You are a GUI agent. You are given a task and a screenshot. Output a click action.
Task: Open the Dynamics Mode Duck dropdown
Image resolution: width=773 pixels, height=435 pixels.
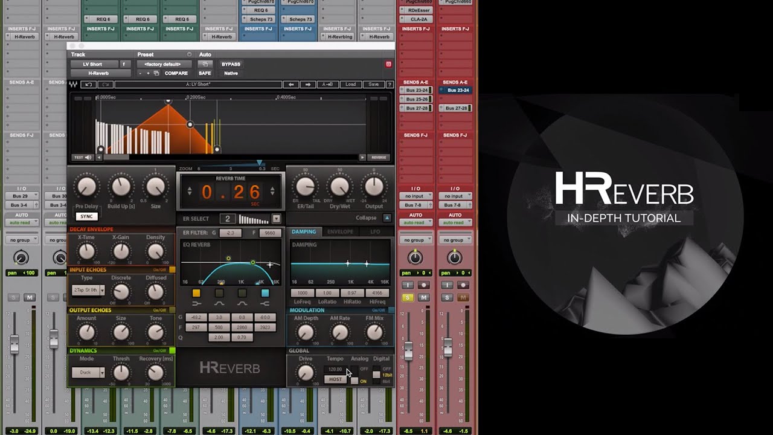pyautogui.click(x=88, y=372)
